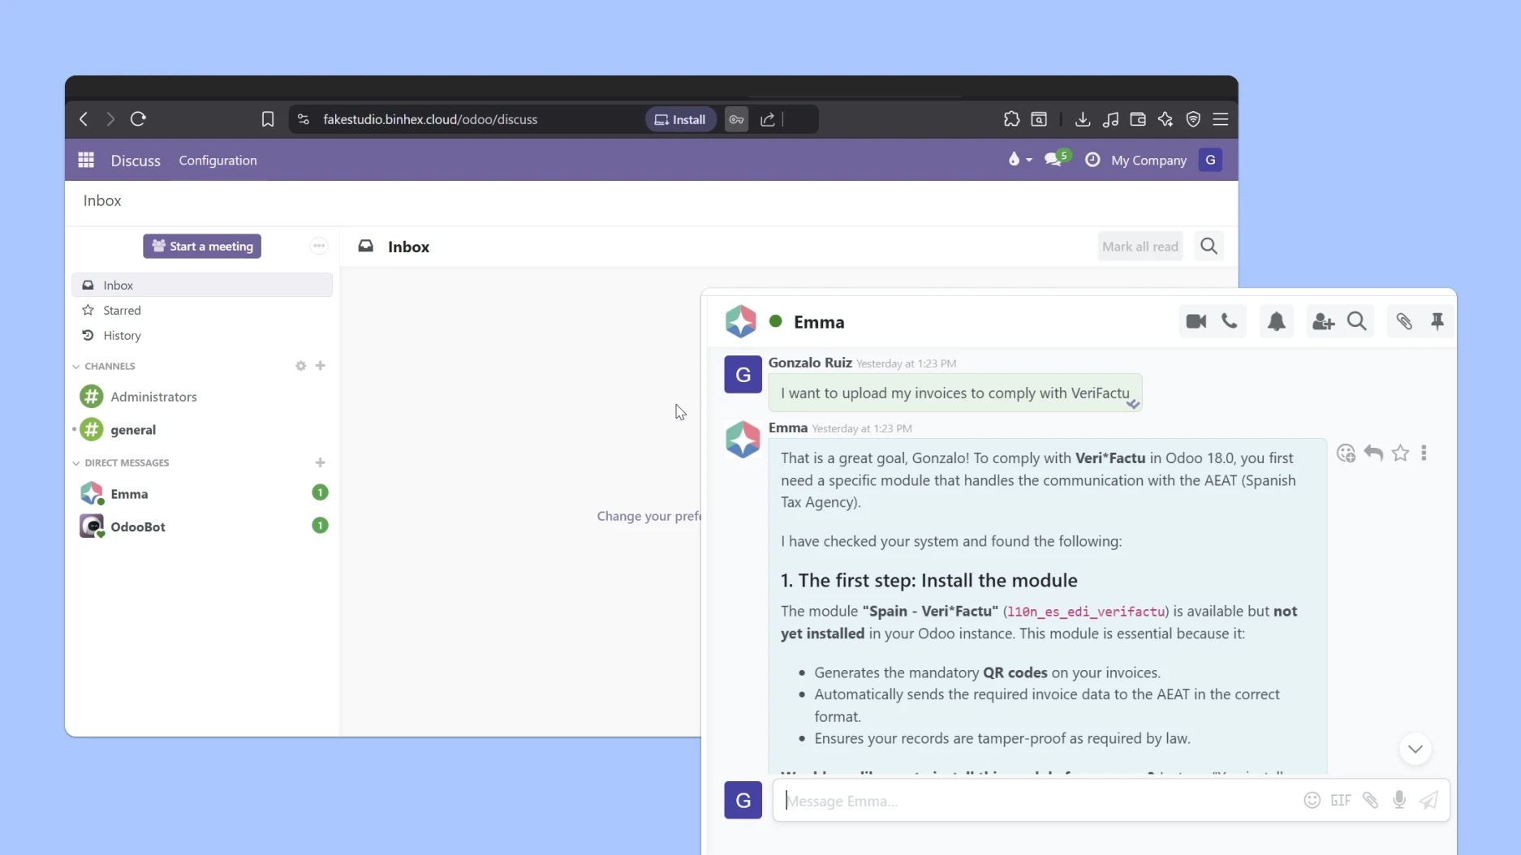This screenshot has width=1521, height=855.
Task: Click Emma's avatar in chat header
Action: tap(740, 321)
